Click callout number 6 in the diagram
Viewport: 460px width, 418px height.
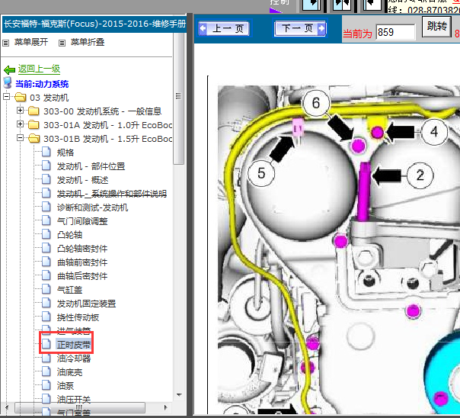coord(316,103)
